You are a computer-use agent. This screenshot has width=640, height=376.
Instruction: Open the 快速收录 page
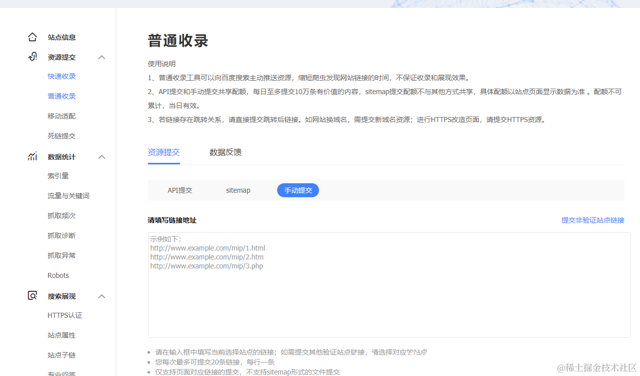61,76
